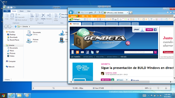Click Copy path in Clipboard group
The width and height of the screenshot is (175, 98).
(20, 17)
